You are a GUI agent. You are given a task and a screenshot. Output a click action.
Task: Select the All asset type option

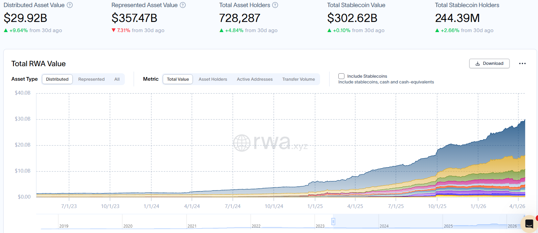click(x=117, y=79)
